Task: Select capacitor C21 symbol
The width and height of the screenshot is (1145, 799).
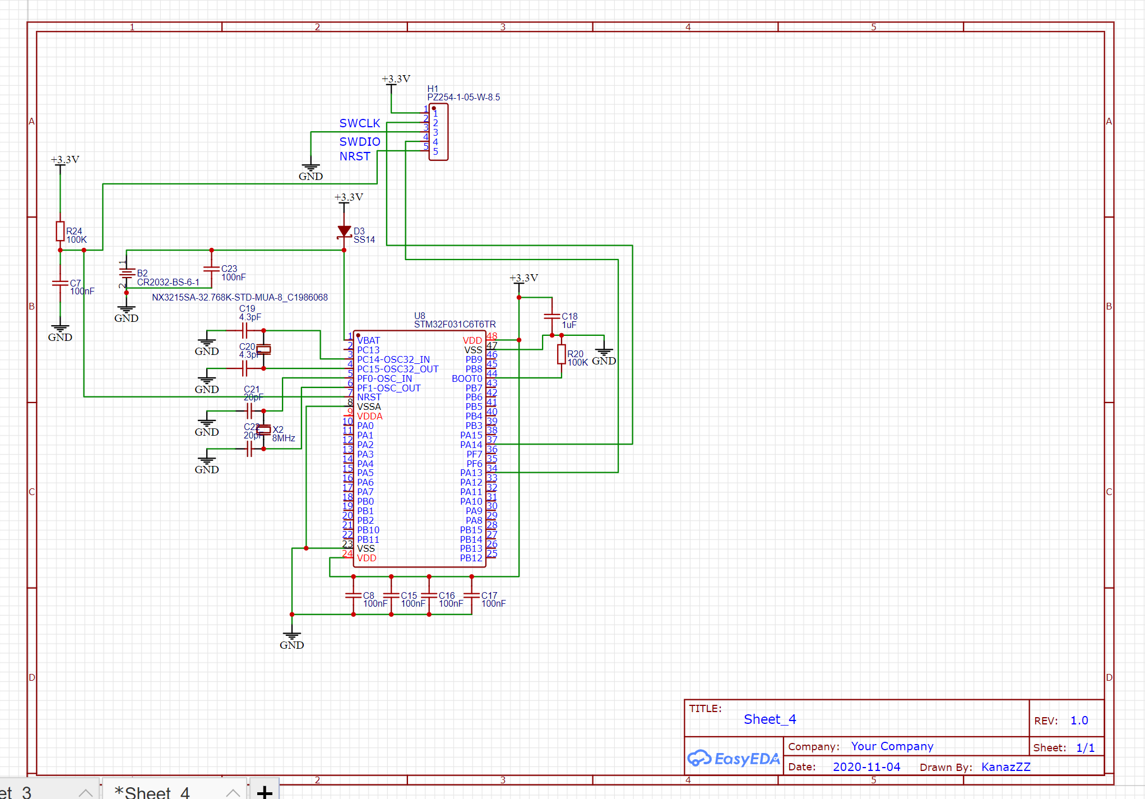Action: [249, 411]
